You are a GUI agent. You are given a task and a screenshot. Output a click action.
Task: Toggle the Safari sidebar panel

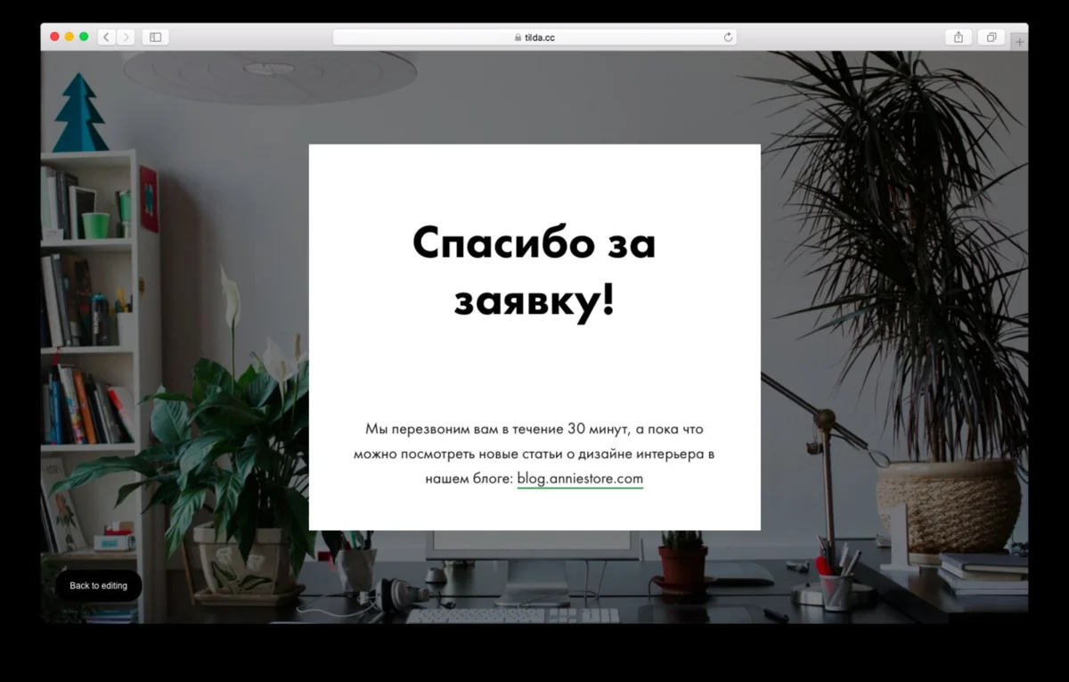coord(155,37)
